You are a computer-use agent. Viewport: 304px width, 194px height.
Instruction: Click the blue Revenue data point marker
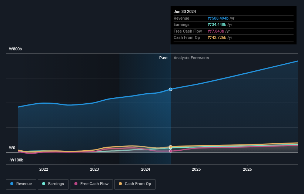[171, 89]
